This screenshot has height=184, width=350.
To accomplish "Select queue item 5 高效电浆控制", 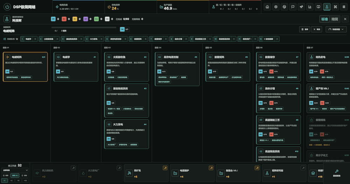I will (116, 39).
